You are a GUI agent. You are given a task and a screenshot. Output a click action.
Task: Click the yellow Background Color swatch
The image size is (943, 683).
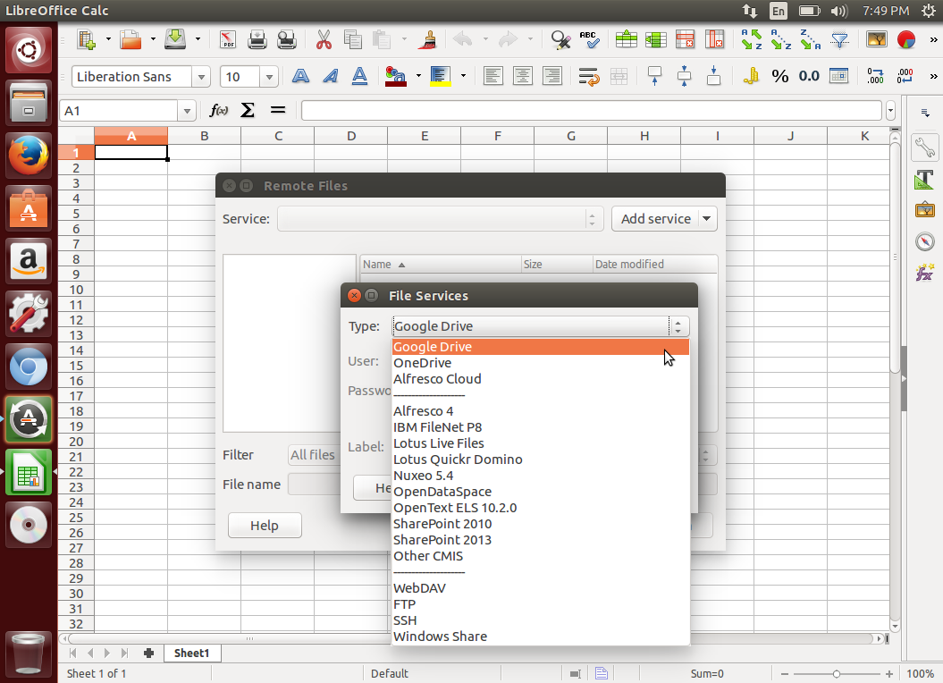(441, 76)
